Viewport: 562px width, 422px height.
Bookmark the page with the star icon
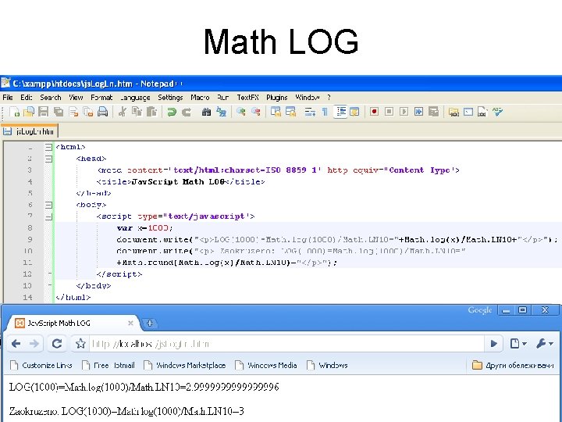coord(80,344)
